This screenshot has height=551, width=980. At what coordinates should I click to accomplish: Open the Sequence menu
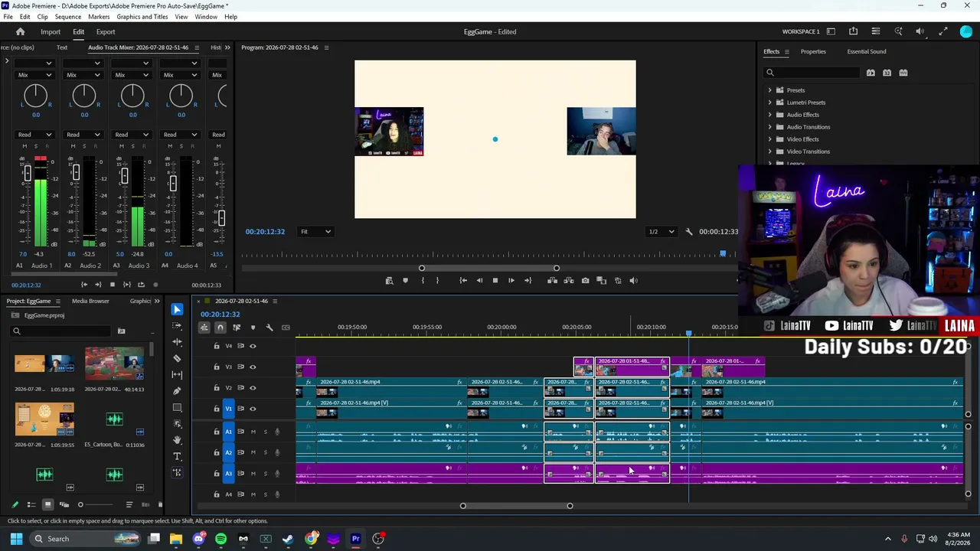tap(68, 17)
